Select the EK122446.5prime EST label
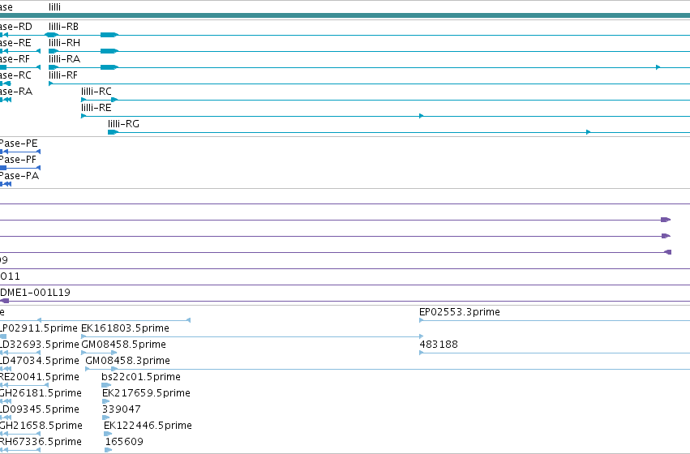 148,426
